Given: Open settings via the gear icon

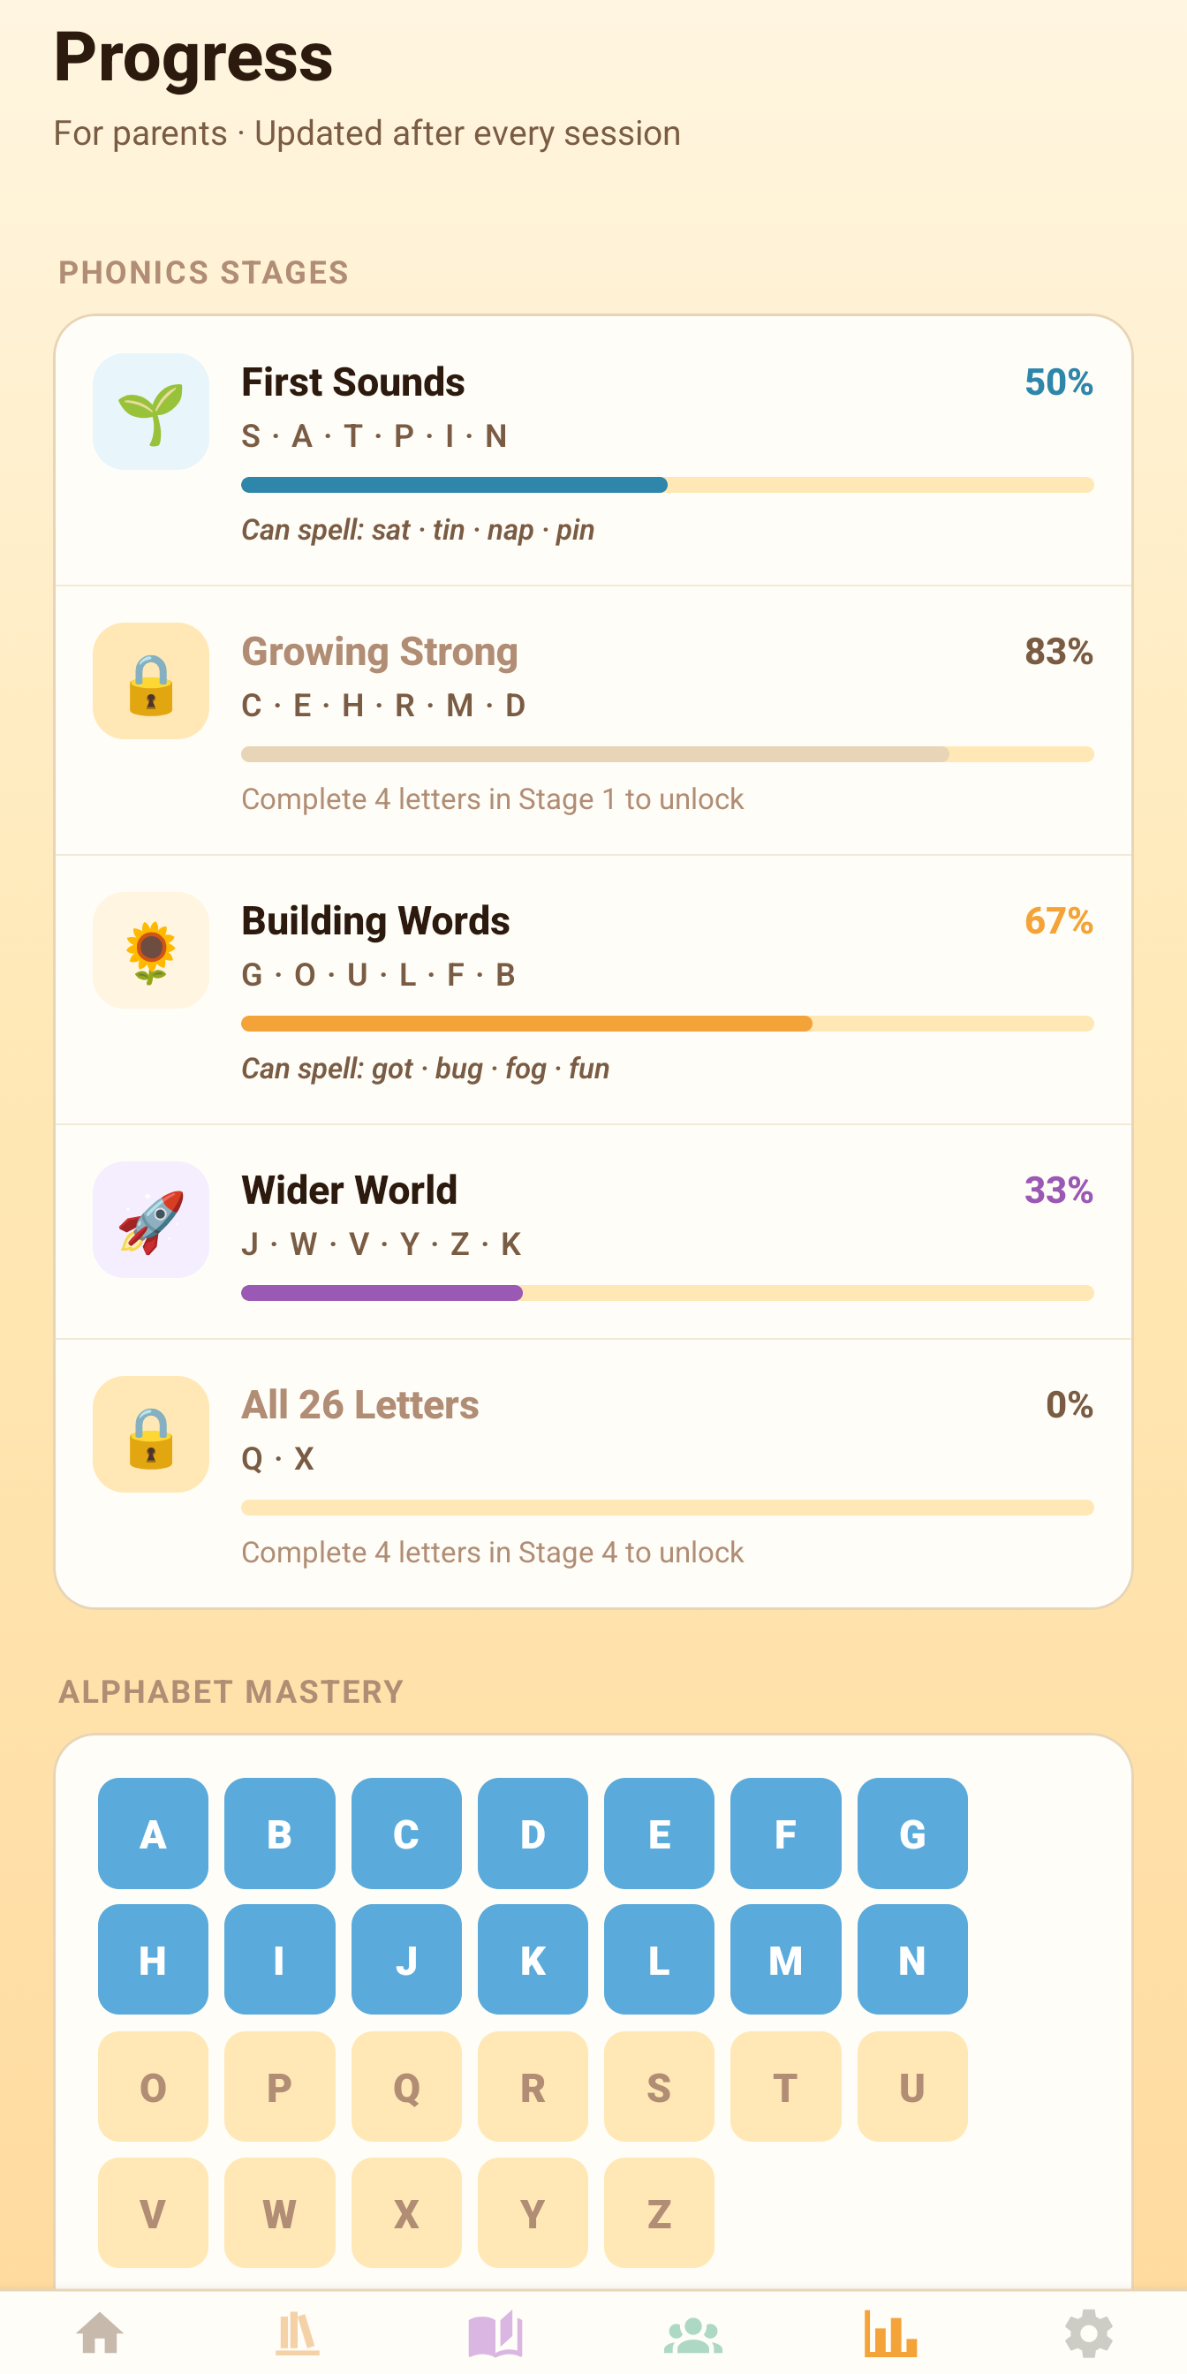Looking at the screenshot, I should point(1088,2332).
